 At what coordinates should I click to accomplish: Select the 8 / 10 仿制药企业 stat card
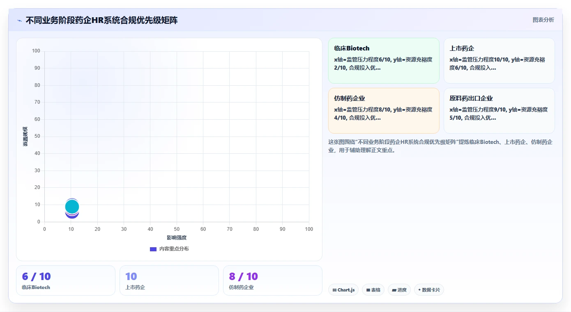(x=273, y=280)
